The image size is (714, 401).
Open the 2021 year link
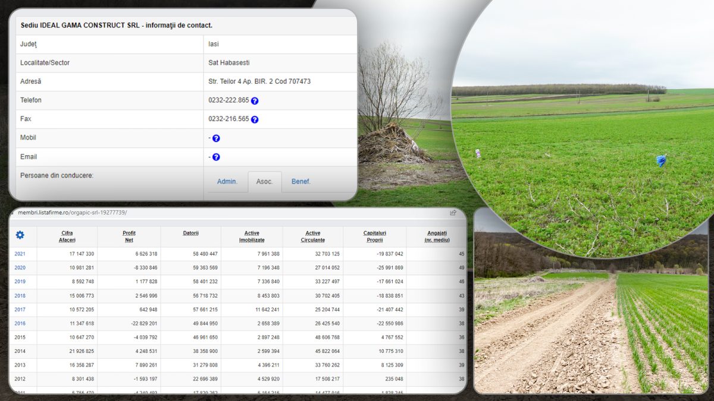click(x=20, y=254)
